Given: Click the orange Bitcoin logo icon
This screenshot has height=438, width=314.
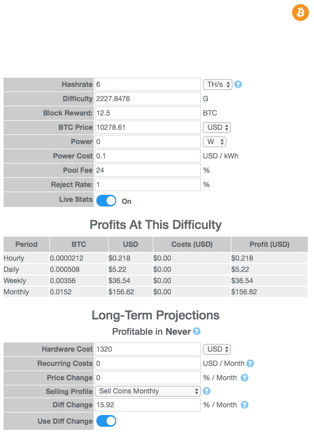Looking at the screenshot, I should pyautogui.click(x=300, y=12).
